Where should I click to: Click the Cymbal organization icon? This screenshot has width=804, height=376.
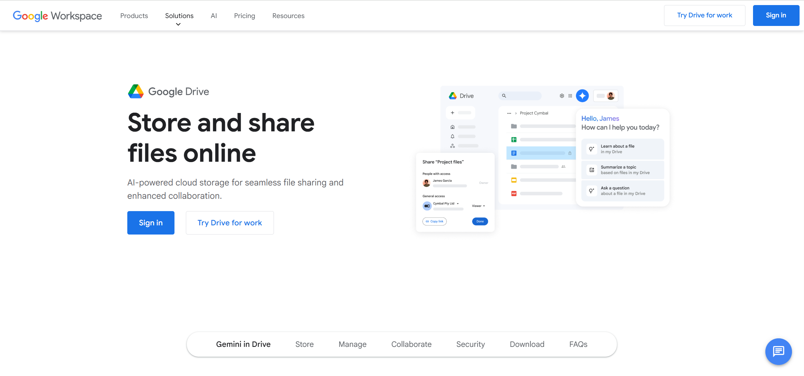(x=427, y=206)
